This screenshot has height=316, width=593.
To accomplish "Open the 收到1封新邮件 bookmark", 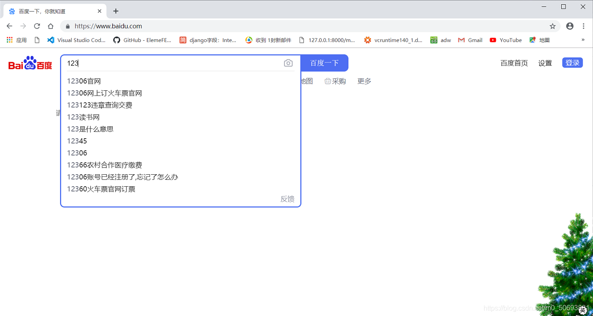I will tap(269, 40).
